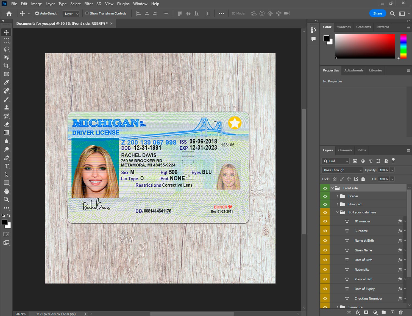Click the layer Opacity value field
Viewport: 412px width, 316px height.
pos(383,170)
